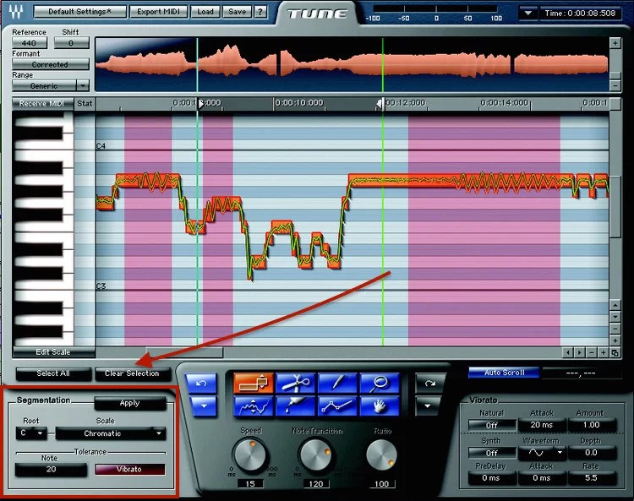Click horizontal zoom out minus button
Image resolution: width=634 pixels, height=501 pixels.
(x=592, y=352)
